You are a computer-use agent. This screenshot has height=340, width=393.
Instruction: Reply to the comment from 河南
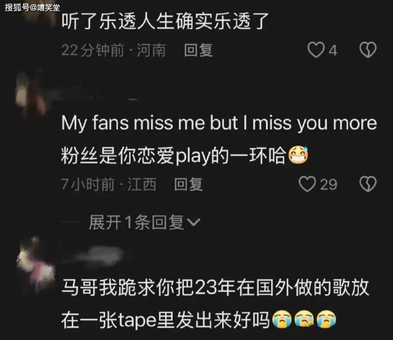198,50
